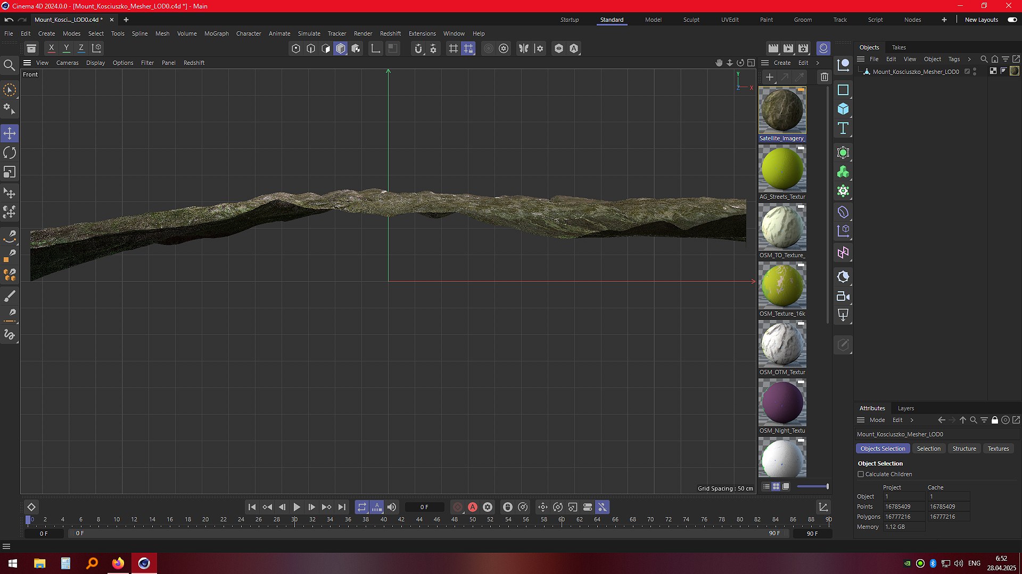
Task: Open Objects manager hamburger menu
Action: click(861, 59)
